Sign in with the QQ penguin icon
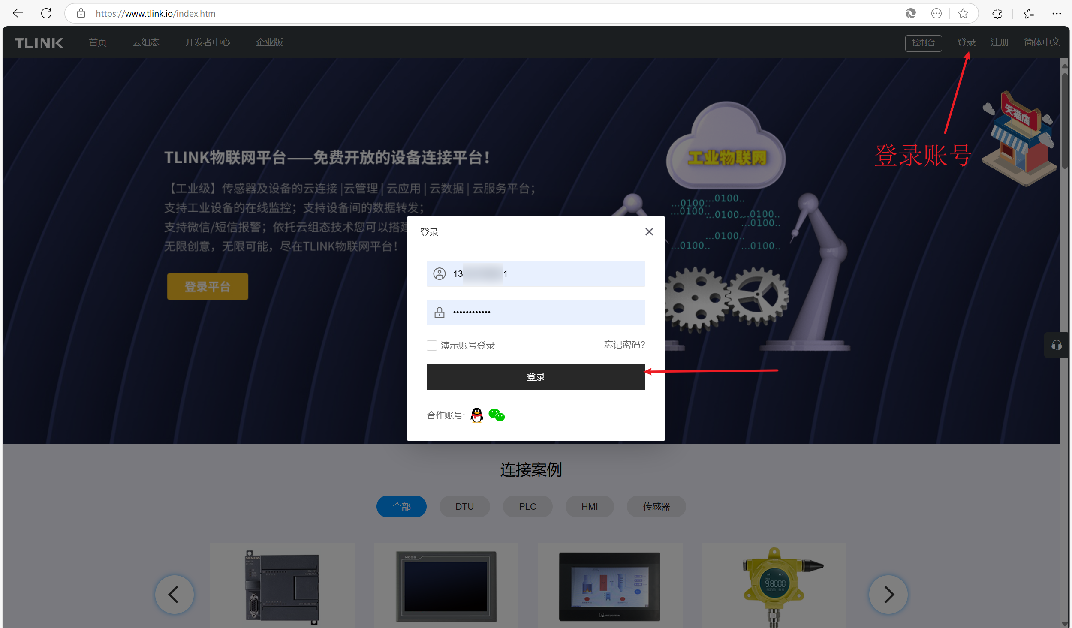This screenshot has height=628, width=1072. (477, 415)
